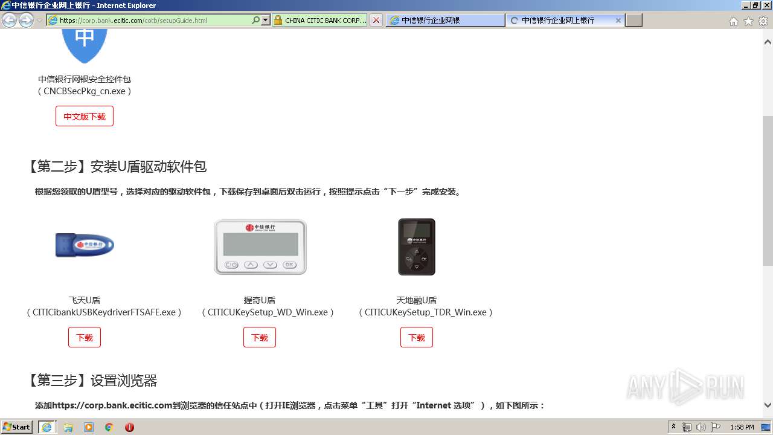The image size is (773, 435).
Task: Click the 中文版下载 button
Action: (x=85, y=116)
